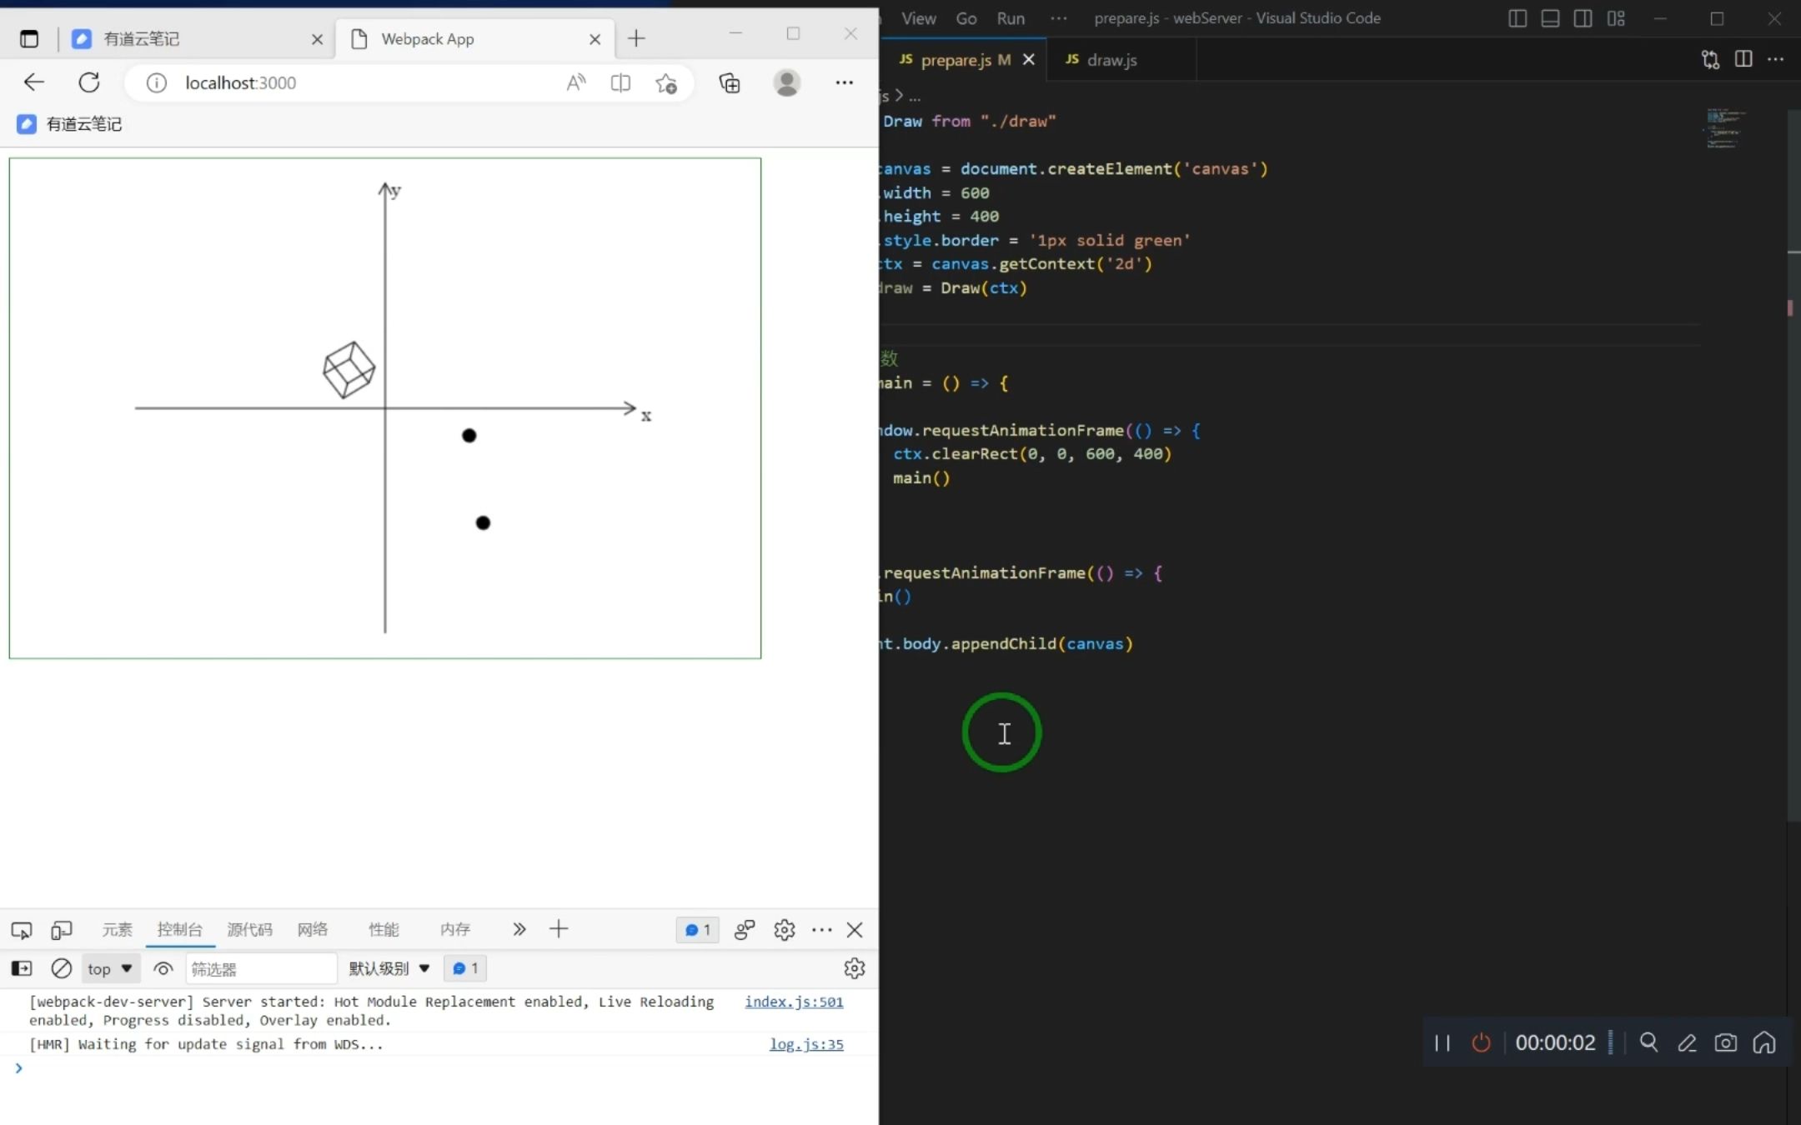Go back in the browser

(34, 82)
